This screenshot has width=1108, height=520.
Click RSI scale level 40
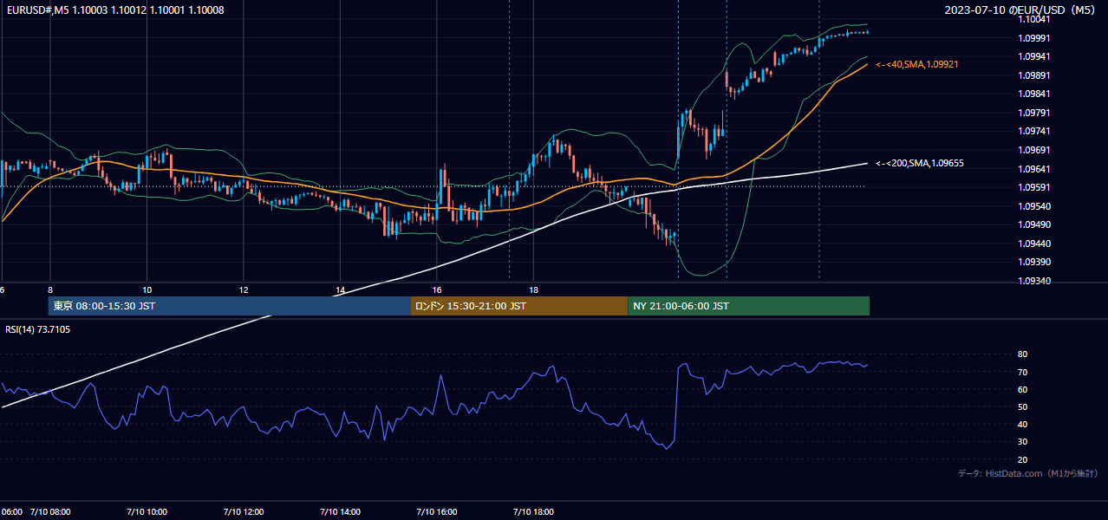click(1023, 425)
